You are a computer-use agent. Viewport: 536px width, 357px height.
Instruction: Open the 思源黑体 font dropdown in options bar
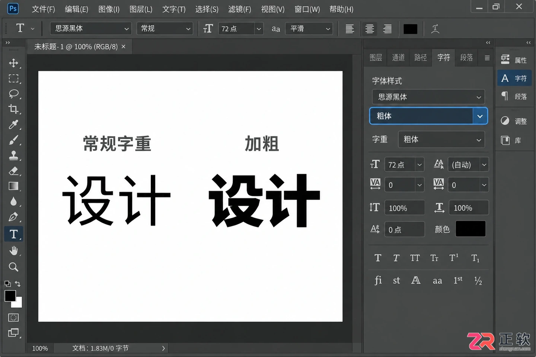point(91,29)
